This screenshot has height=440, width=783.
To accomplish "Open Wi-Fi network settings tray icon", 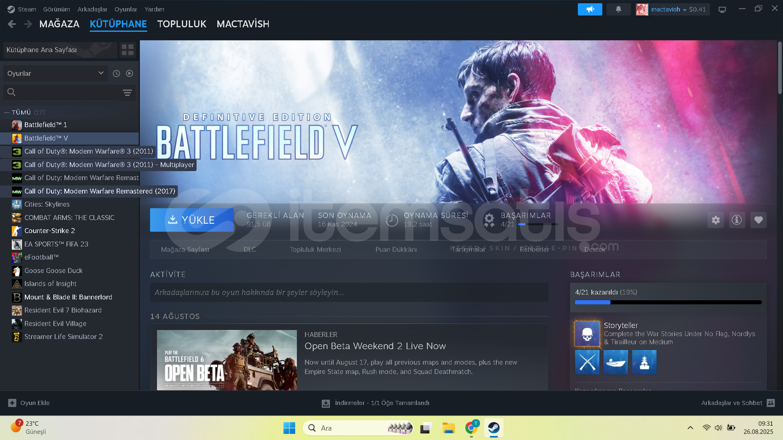I will (706, 428).
